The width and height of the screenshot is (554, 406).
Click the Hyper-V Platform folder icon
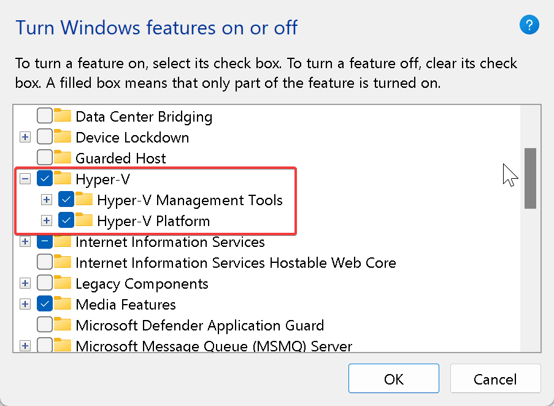pyautogui.click(x=84, y=220)
